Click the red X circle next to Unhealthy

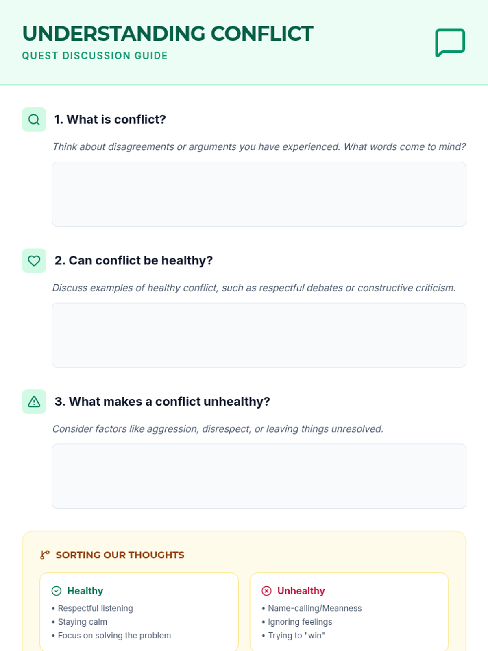click(x=266, y=591)
